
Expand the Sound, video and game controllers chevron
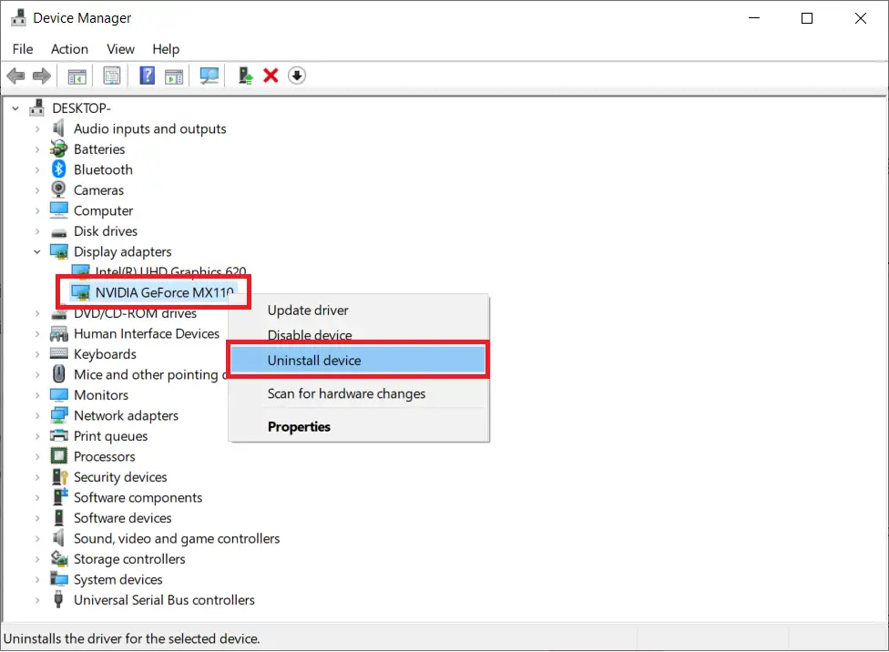pos(37,538)
